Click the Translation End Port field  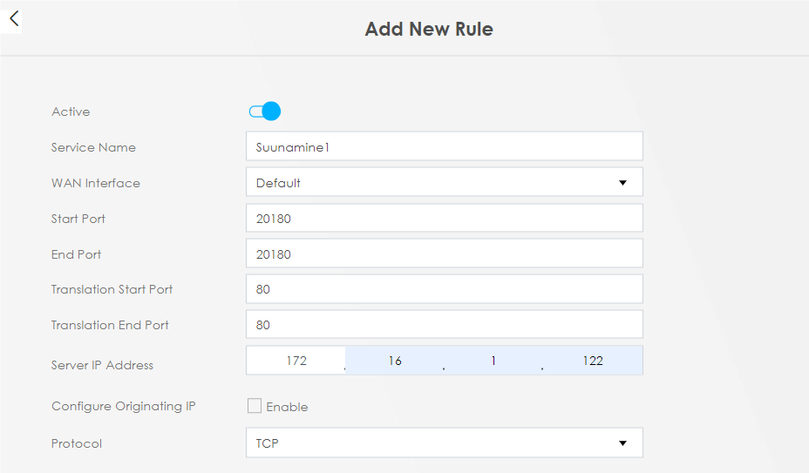click(x=445, y=324)
